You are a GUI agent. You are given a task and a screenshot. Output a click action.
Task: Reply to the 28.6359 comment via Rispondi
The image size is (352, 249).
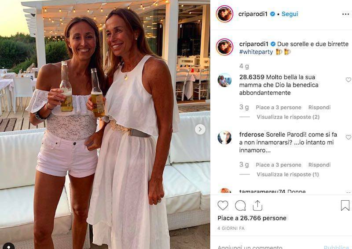coord(319,107)
